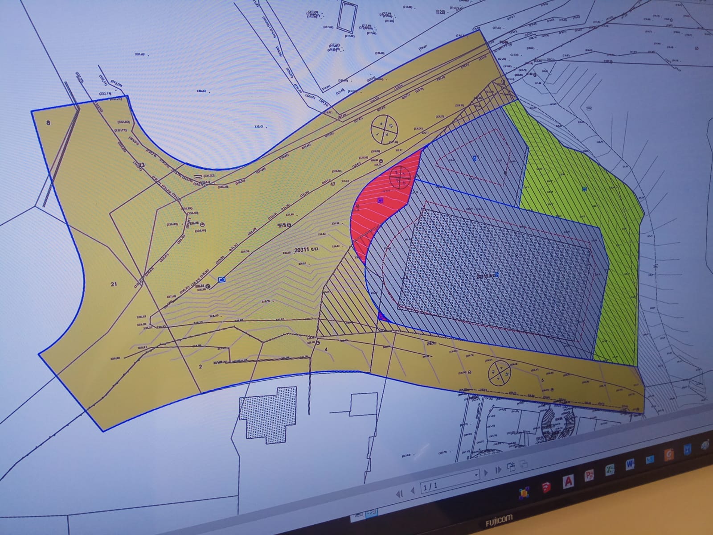Open the multicolored cube app in the taskbar

click(525, 493)
